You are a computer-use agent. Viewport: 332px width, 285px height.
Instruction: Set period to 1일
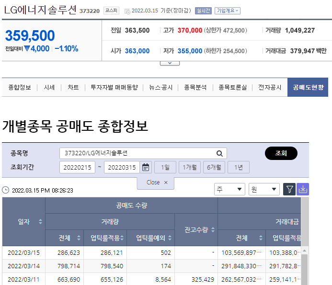point(165,167)
